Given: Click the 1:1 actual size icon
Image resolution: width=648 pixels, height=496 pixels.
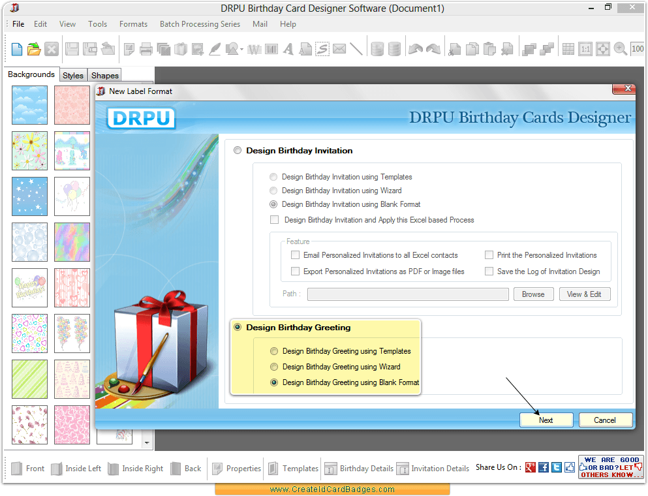Looking at the screenshot, I should (585, 49).
